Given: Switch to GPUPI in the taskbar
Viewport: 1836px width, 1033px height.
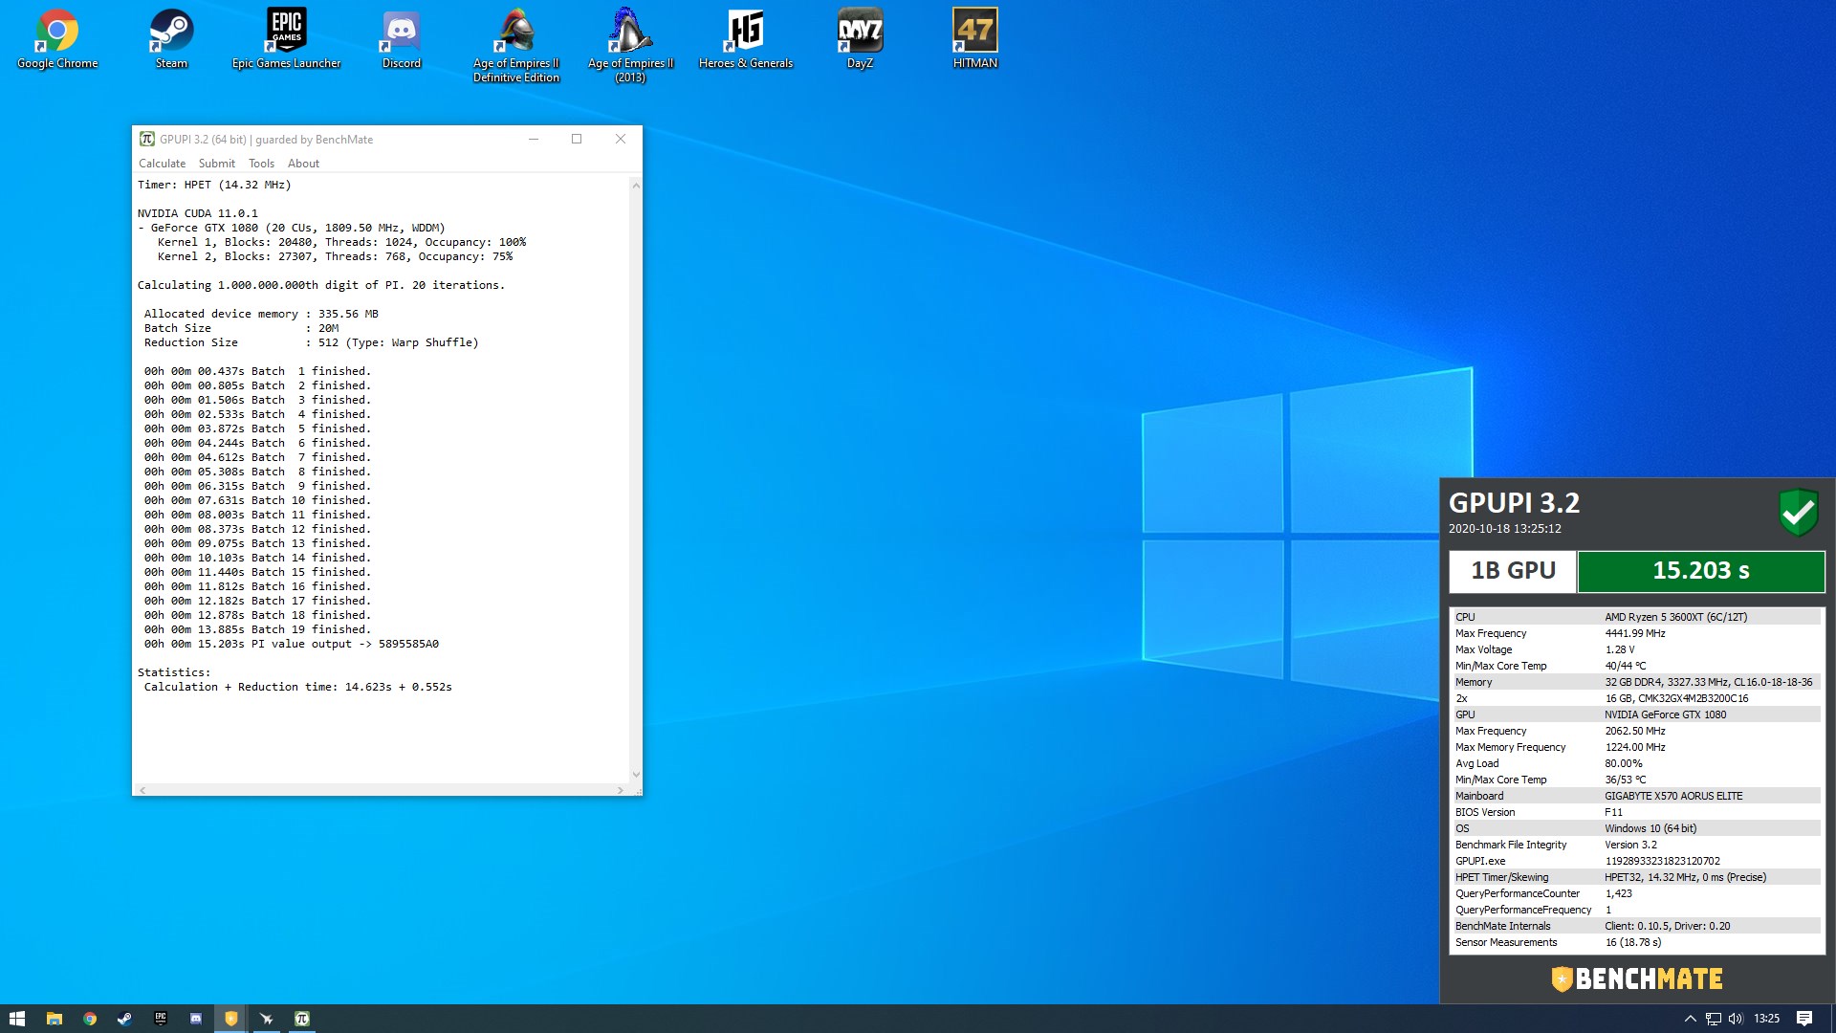Looking at the screenshot, I should tap(301, 1019).
